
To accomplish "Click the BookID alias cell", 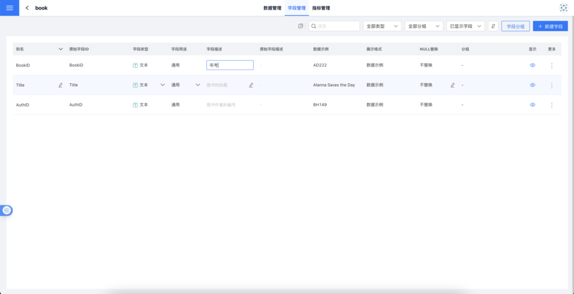I will 23,65.
